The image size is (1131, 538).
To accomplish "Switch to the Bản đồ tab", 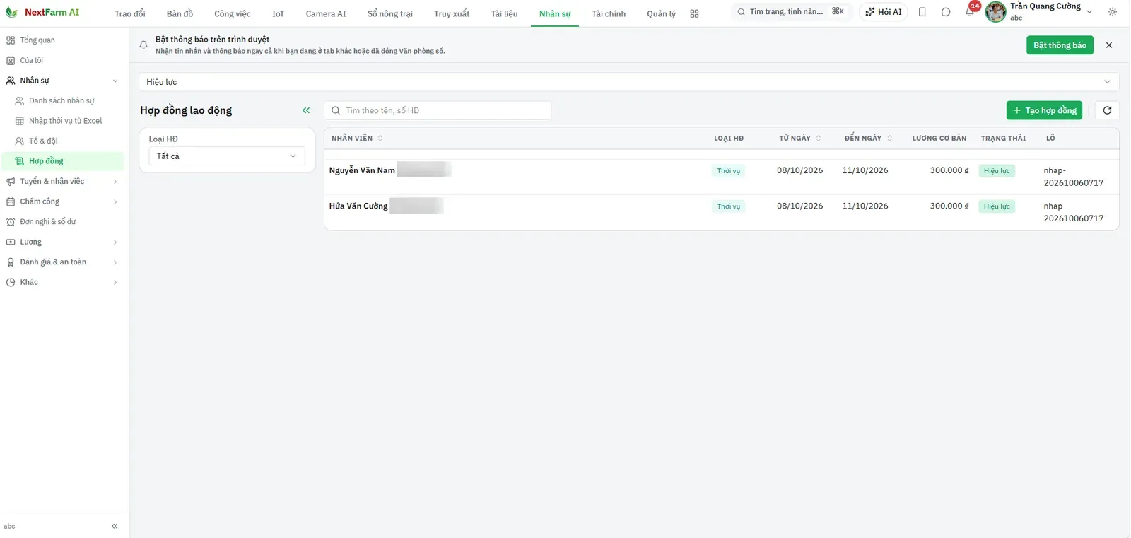I will click(x=180, y=13).
